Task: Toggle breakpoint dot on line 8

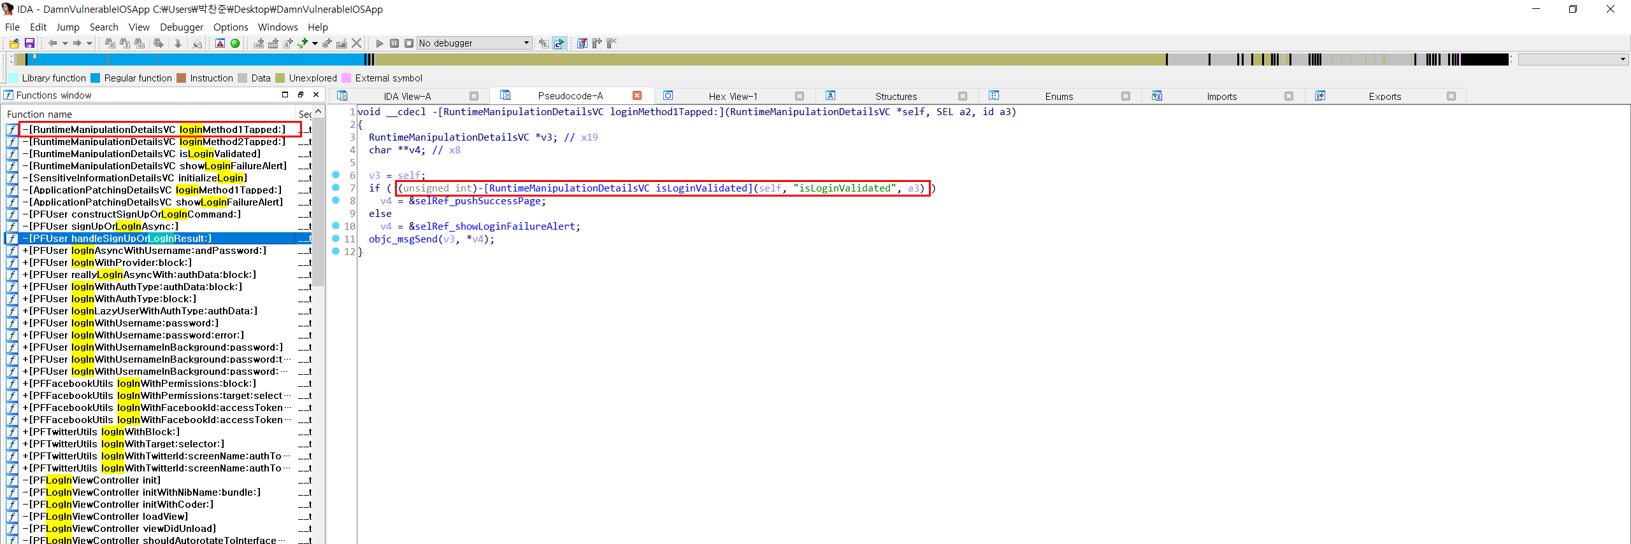Action: pos(336,200)
